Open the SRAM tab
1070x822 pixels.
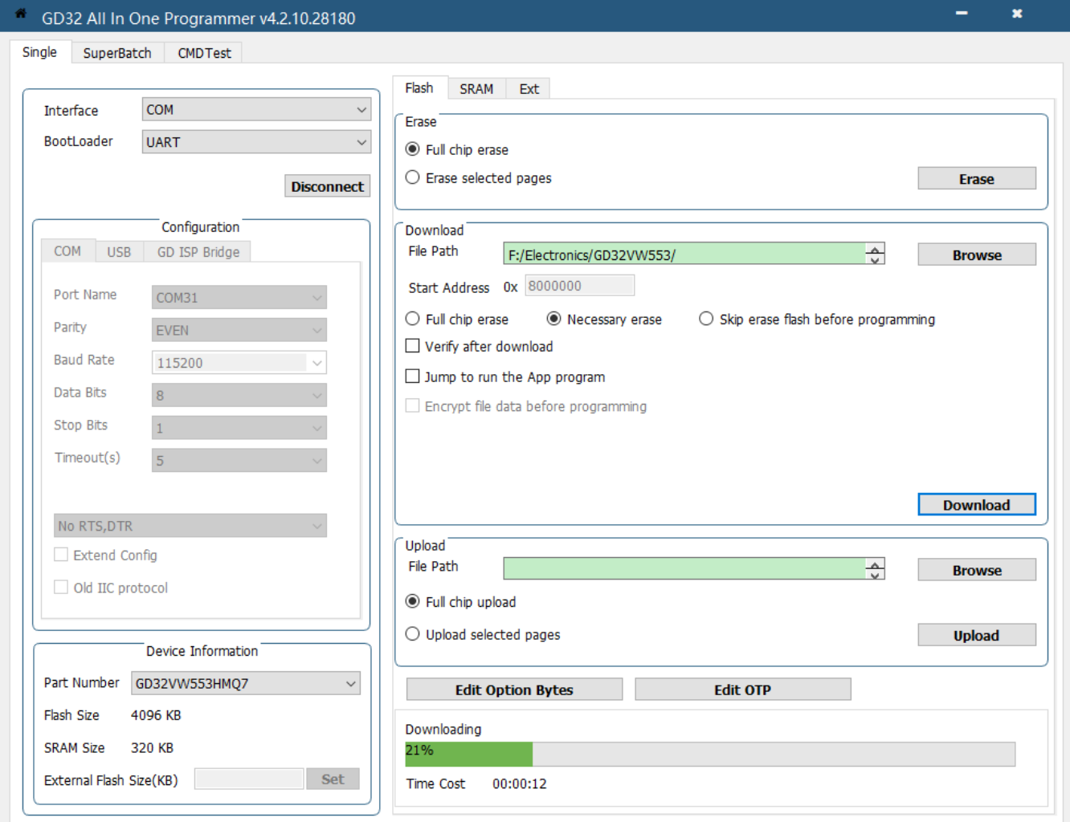(476, 89)
